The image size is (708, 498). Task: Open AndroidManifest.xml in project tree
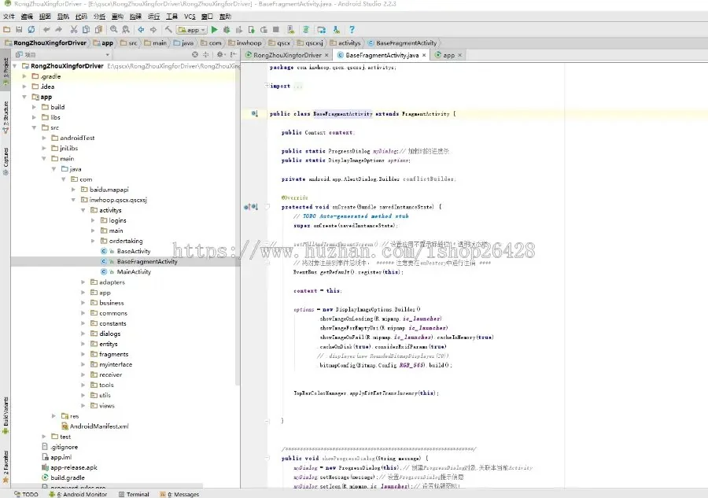pos(98,426)
